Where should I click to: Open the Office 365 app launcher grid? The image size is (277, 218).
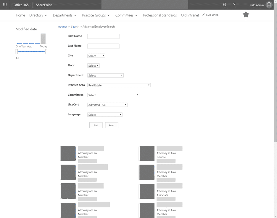5,5
